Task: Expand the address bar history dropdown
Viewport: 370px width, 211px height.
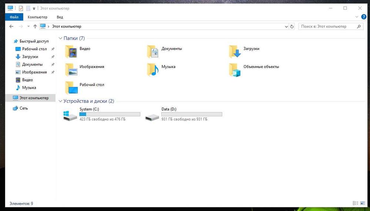Action: coord(286,26)
